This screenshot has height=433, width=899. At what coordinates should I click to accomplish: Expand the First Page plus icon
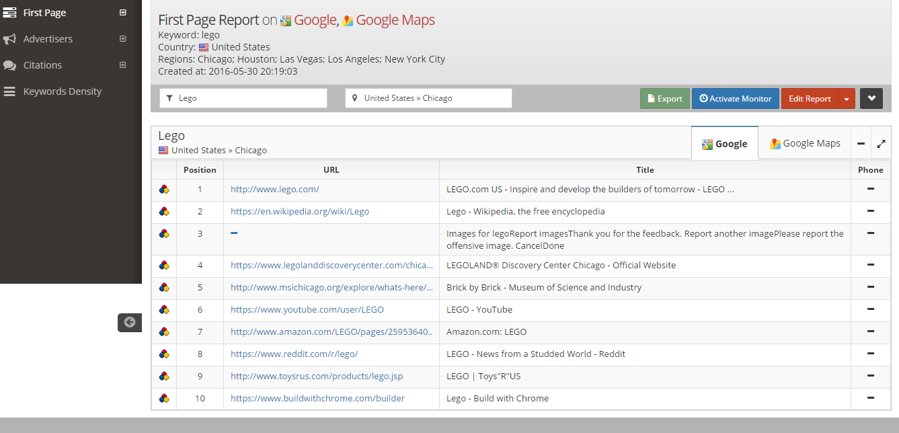(122, 13)
